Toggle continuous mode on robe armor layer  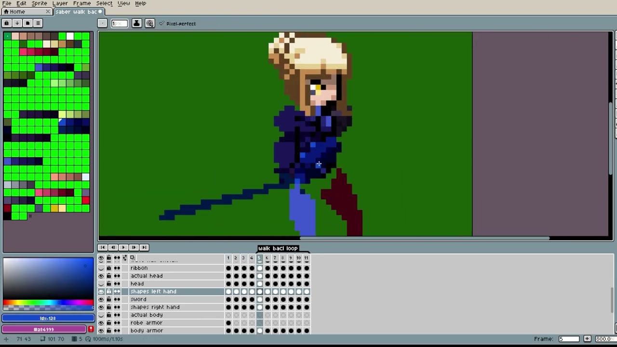pos(117,323)
